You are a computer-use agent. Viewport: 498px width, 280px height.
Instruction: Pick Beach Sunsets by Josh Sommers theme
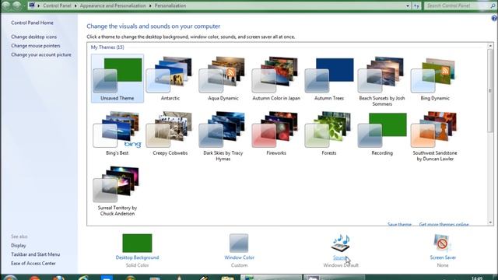pyautogui.click(x=382, y=81)
